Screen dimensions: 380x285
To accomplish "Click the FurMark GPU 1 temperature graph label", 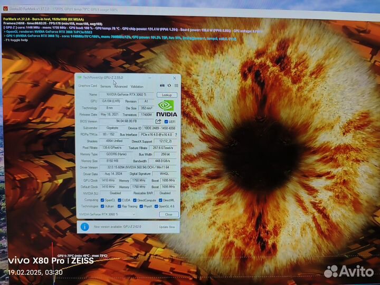I will click(82, 255).
